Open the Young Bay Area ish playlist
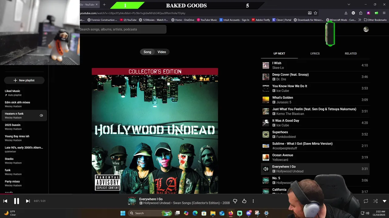 (x=24, y=138)
